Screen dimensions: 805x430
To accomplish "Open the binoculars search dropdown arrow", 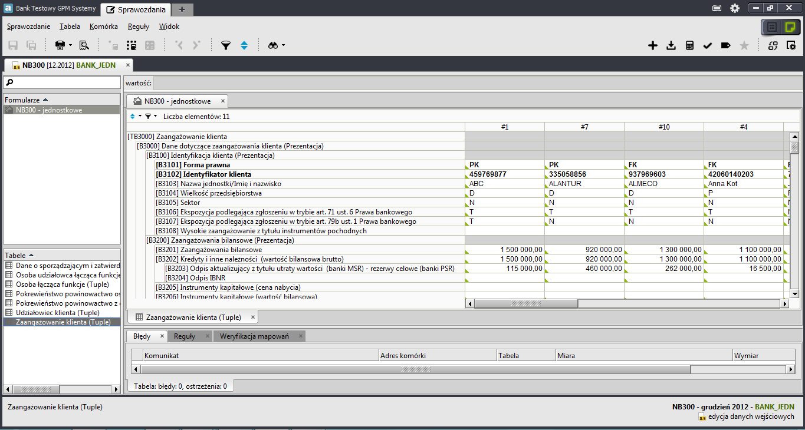I will point(284,45).
